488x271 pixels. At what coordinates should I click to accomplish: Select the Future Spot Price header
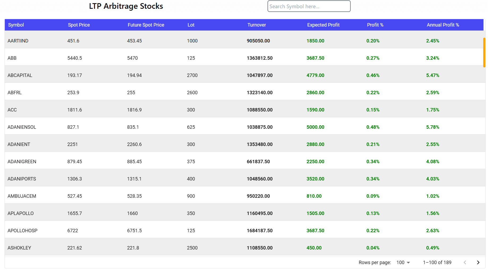click(x=146, y=25)
